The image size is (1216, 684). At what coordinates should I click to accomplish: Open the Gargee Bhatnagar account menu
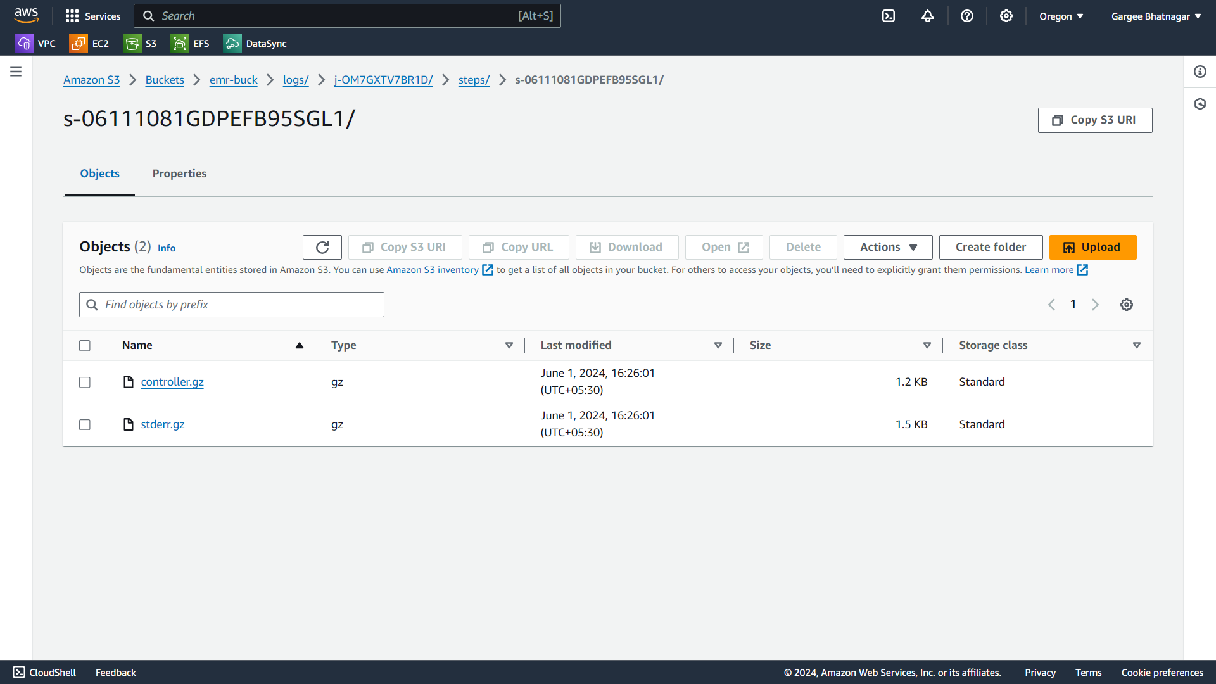click(x=1156, y=16)
